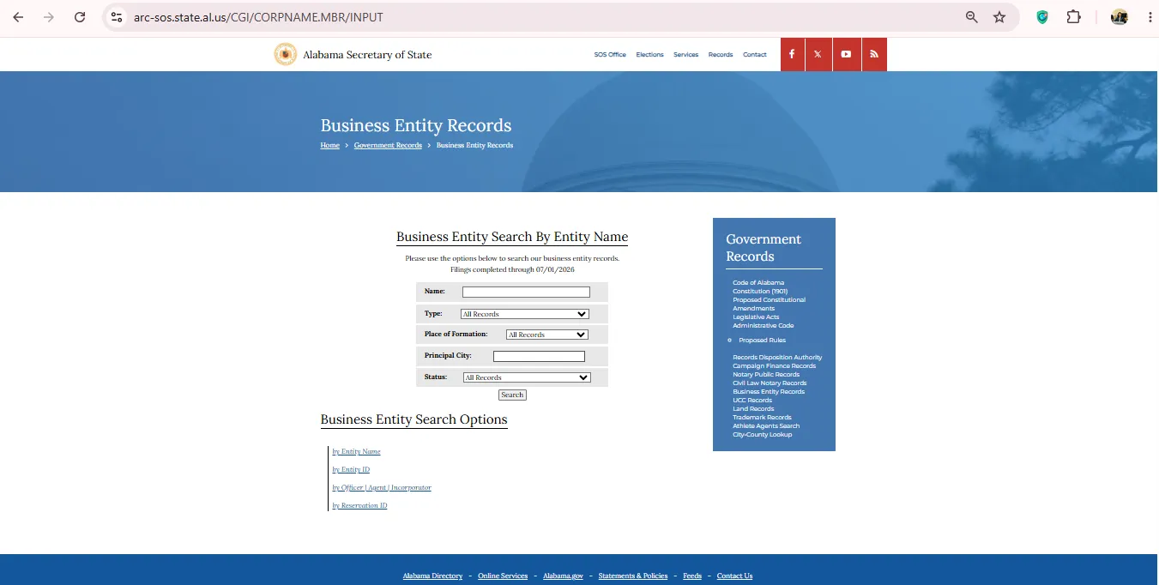Search by Entity Name link
Image resolution: width=1159 pixels, height=585 pixels.
pos(356,452)
